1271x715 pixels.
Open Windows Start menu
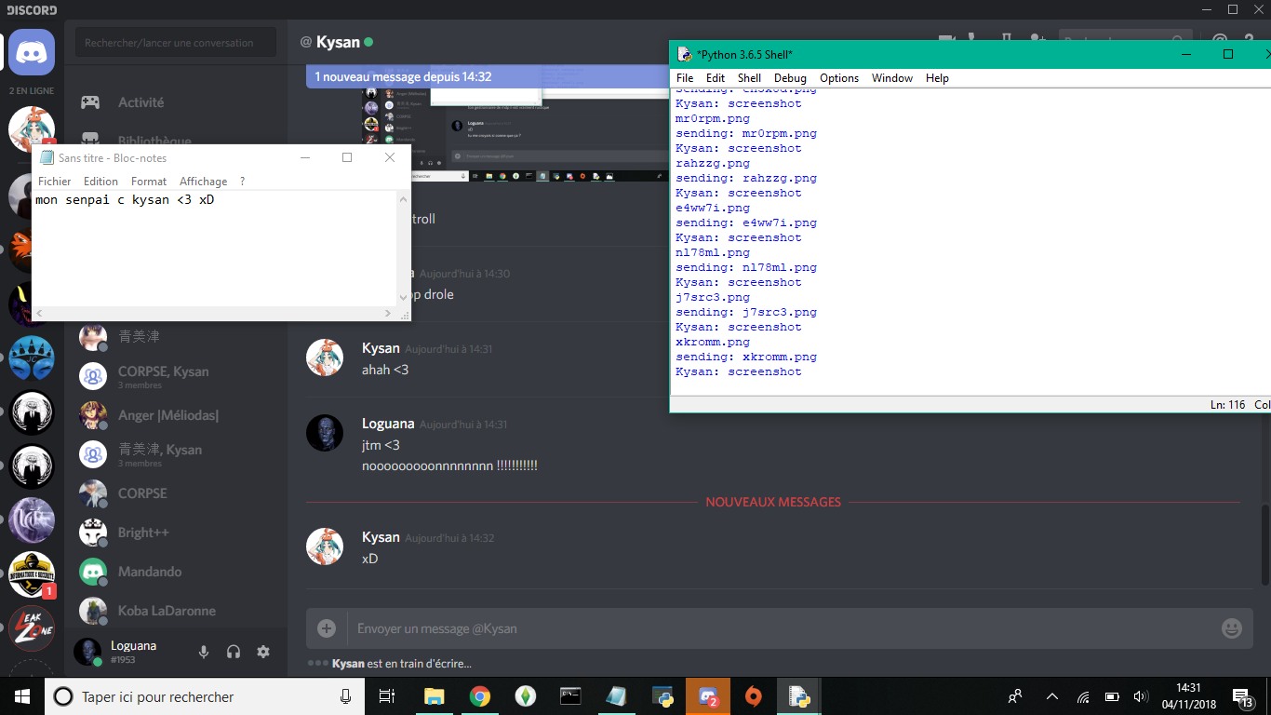(x=21, y=696)
